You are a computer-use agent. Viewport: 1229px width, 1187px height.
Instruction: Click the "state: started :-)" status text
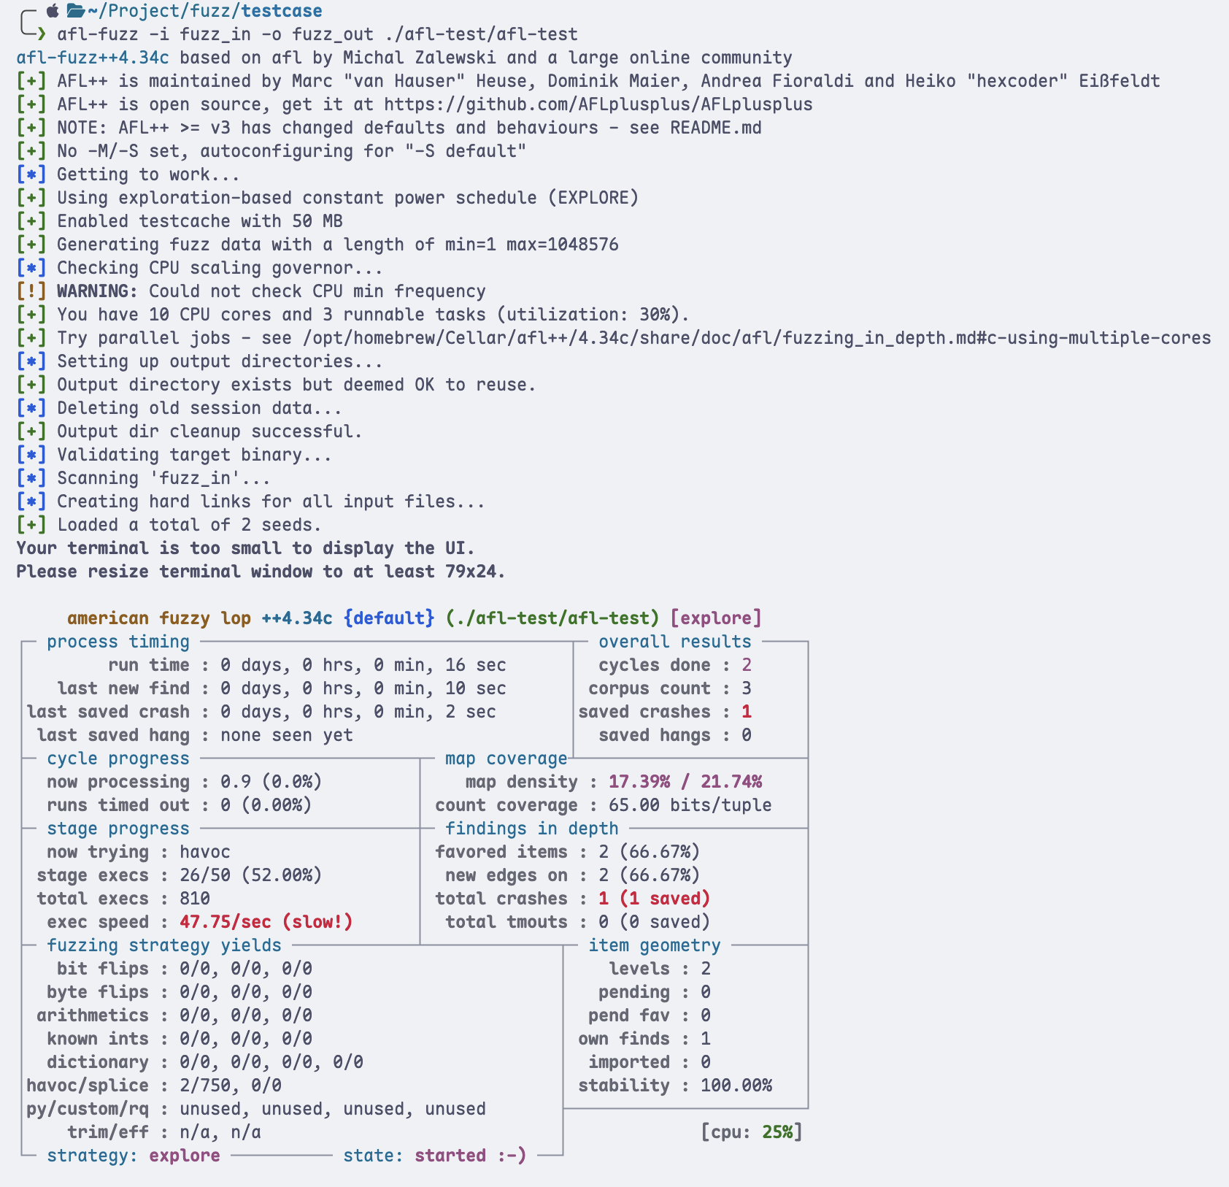[434, 1156]
